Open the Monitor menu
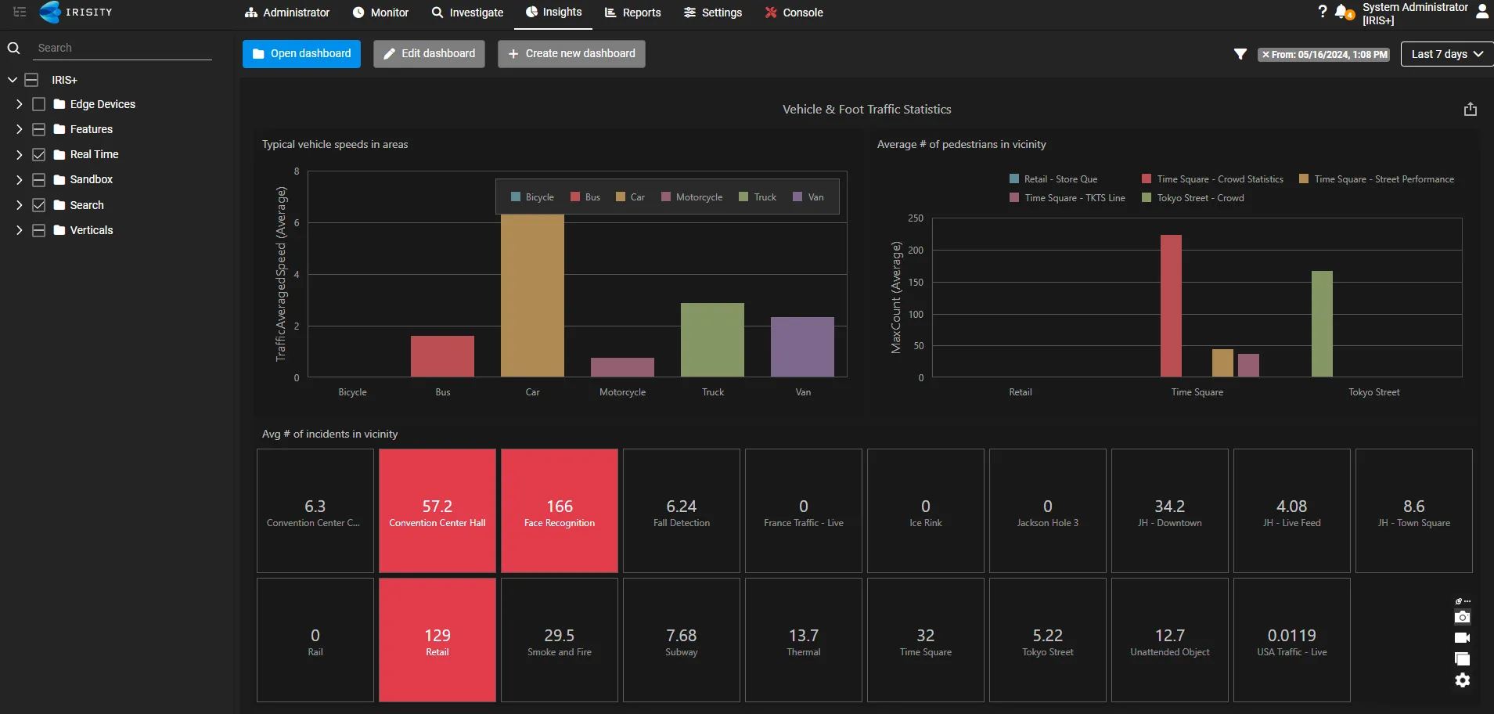1494x714 pixels. pyautogui.click(x=380, y=13)
